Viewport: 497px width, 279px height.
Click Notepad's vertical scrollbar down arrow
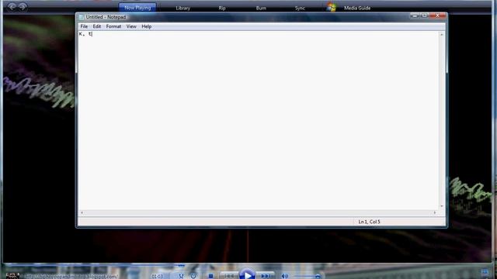pyautogui.click(x=442, y=206)
